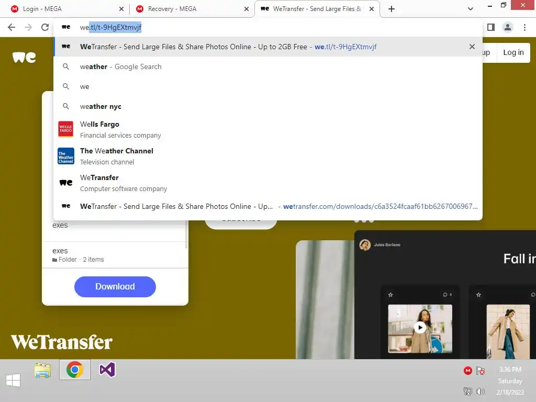Screen dimensions: 536x402
Task: Open the Chrome profile avatar
Action: pos(508,27)
